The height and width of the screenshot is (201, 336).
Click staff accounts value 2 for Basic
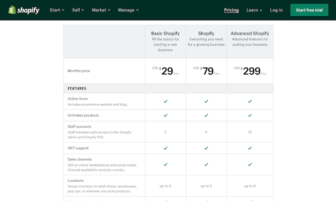pyautogui.click(x=165, y=132)
